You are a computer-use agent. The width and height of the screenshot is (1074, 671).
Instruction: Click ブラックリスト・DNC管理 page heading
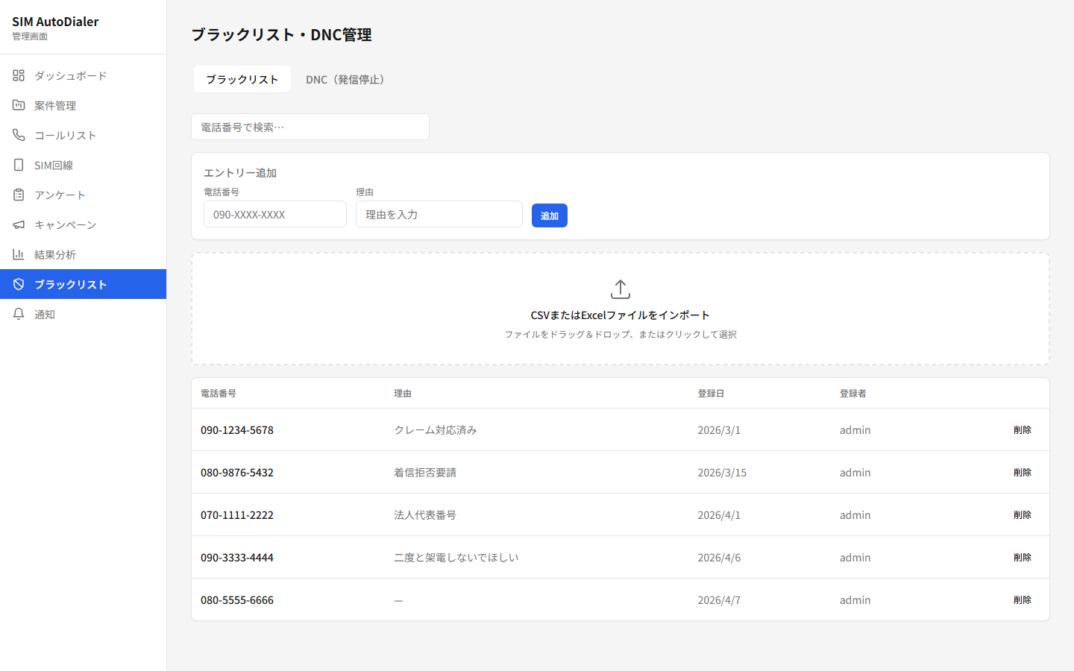click(281, 34)
